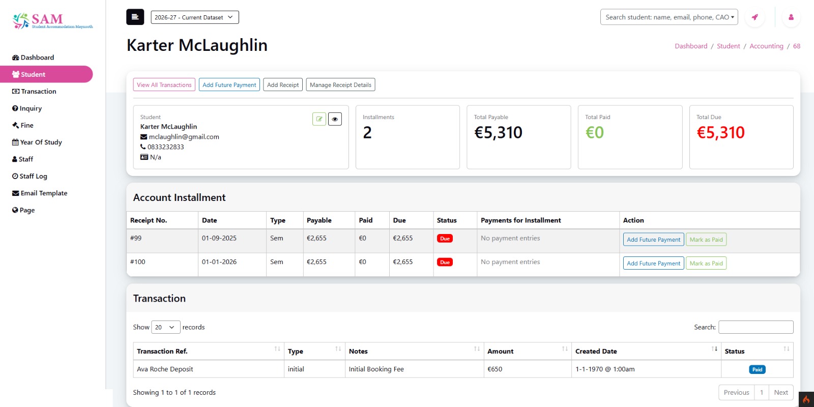This screenshot has width=814, height=407.
Task: Open Year Of Study in the sidebar
Action: click(37, 142)
